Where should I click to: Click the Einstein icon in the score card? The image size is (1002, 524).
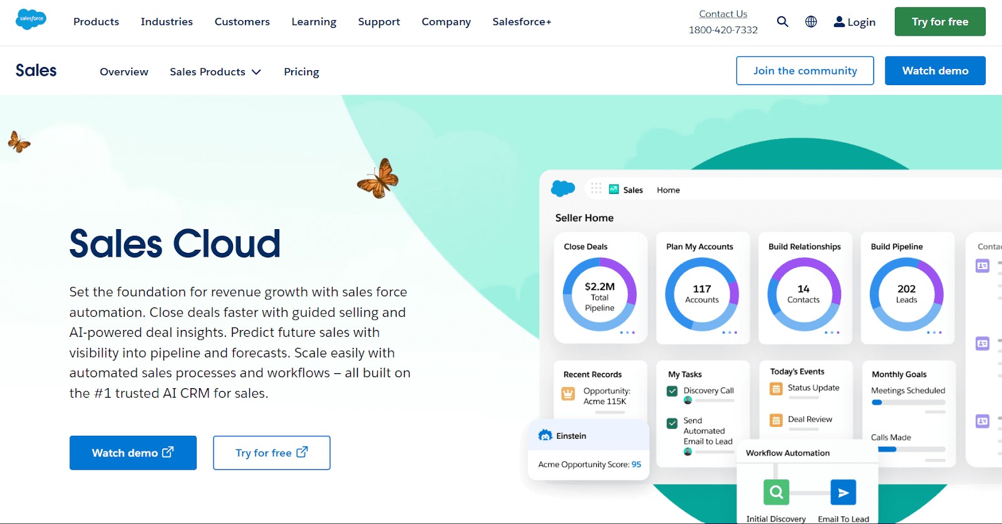(545, 436)
